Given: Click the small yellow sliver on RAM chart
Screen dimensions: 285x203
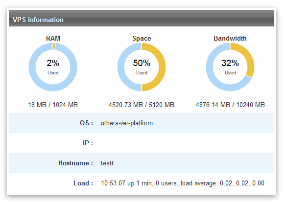Looking at the screenshot, I should tap(54, 46).
